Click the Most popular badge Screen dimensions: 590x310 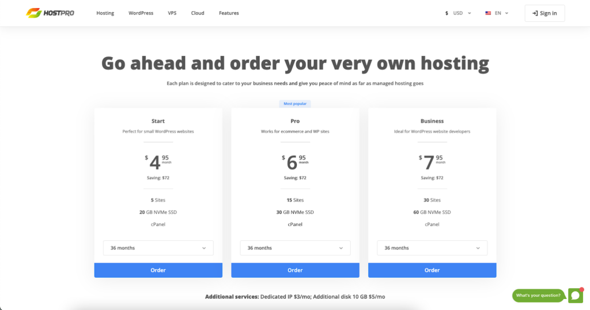pyautogui.click(x=295, y=104)
